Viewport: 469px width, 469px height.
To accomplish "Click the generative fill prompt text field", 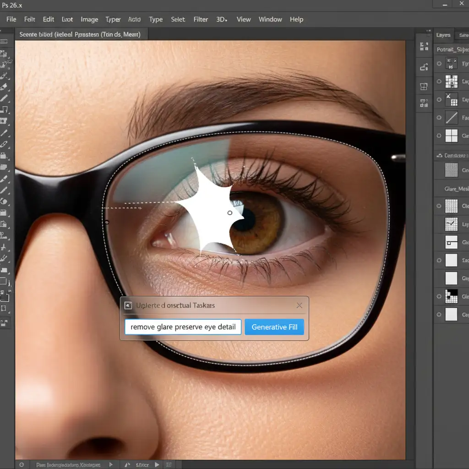I will (183, 327).
